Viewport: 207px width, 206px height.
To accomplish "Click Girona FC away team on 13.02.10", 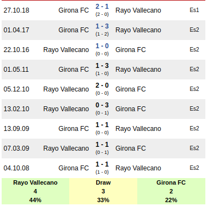I will coord(131,109).
